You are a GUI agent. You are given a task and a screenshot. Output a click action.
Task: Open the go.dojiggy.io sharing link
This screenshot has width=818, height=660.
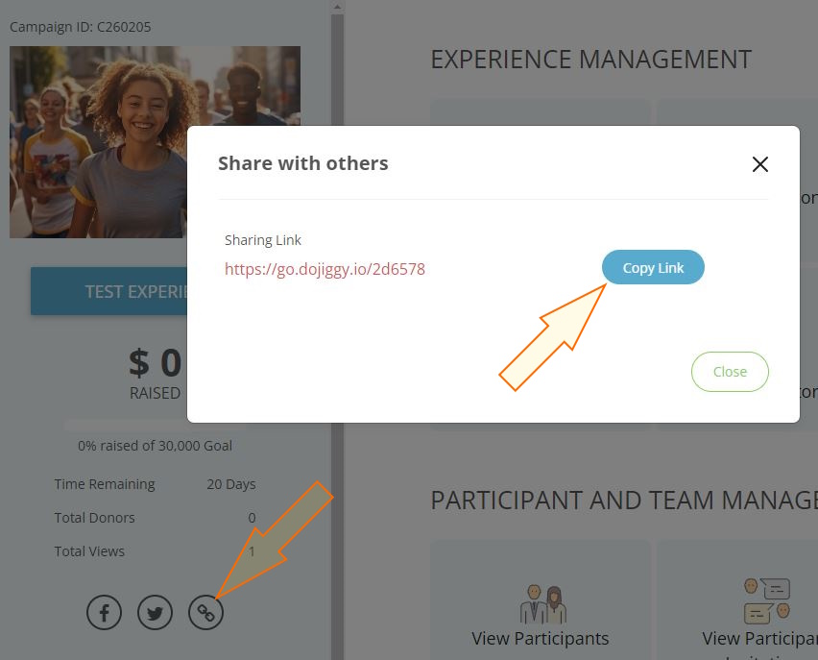(x=325, y=269)
